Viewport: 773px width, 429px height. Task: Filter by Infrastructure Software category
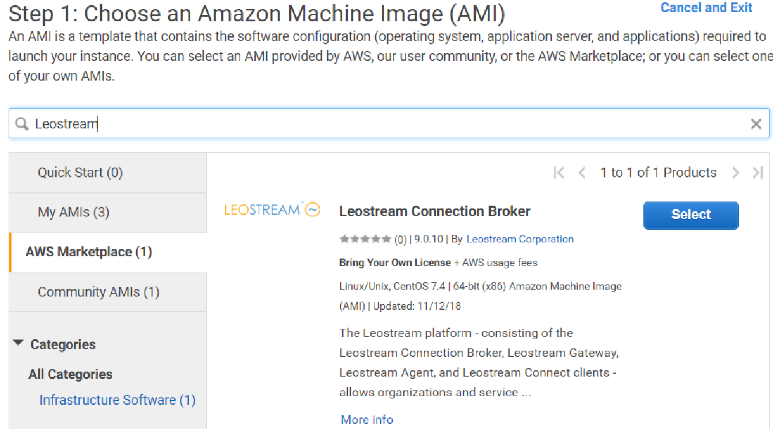pyautogui.click(x=118, y=400)
